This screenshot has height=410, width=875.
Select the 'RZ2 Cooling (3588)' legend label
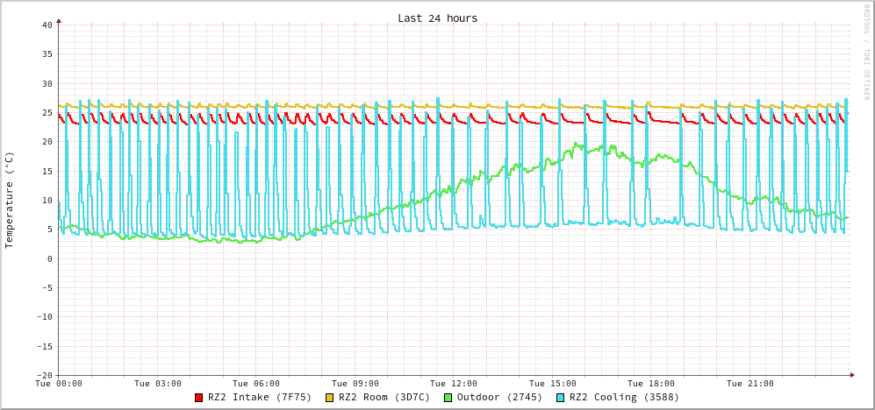pos(624,398)
